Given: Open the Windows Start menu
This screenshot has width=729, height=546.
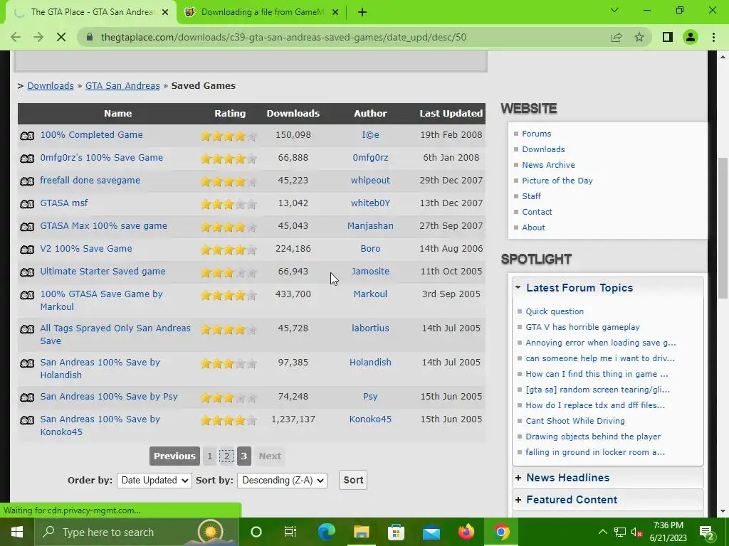Looking at the screenshot, I should coord(17,532).
